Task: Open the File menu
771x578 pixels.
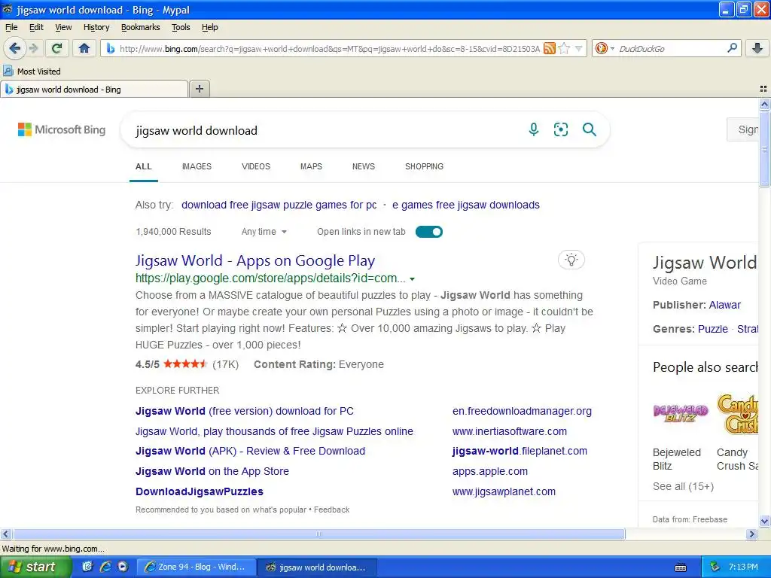Action: (11, 27)
